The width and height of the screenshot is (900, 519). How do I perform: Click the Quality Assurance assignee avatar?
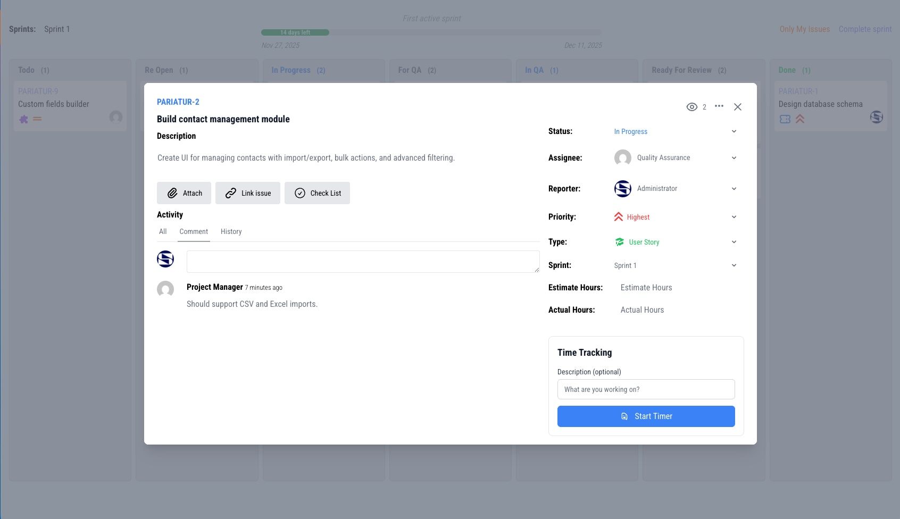tap(622, 158)
